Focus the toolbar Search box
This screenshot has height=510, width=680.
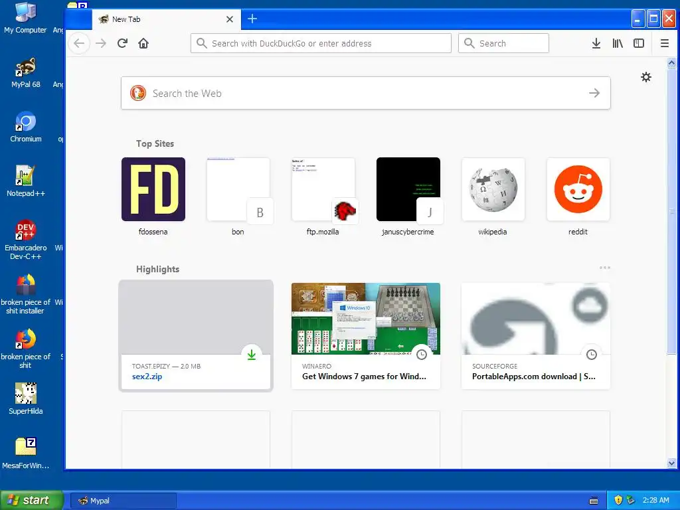(503, 43)
